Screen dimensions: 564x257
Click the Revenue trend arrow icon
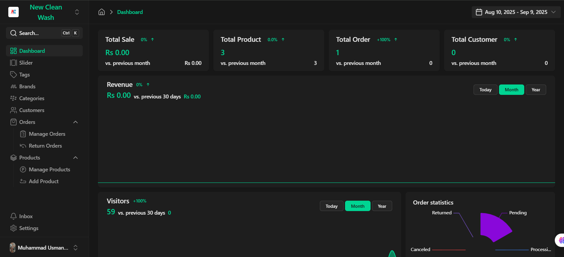click(148, 84)
